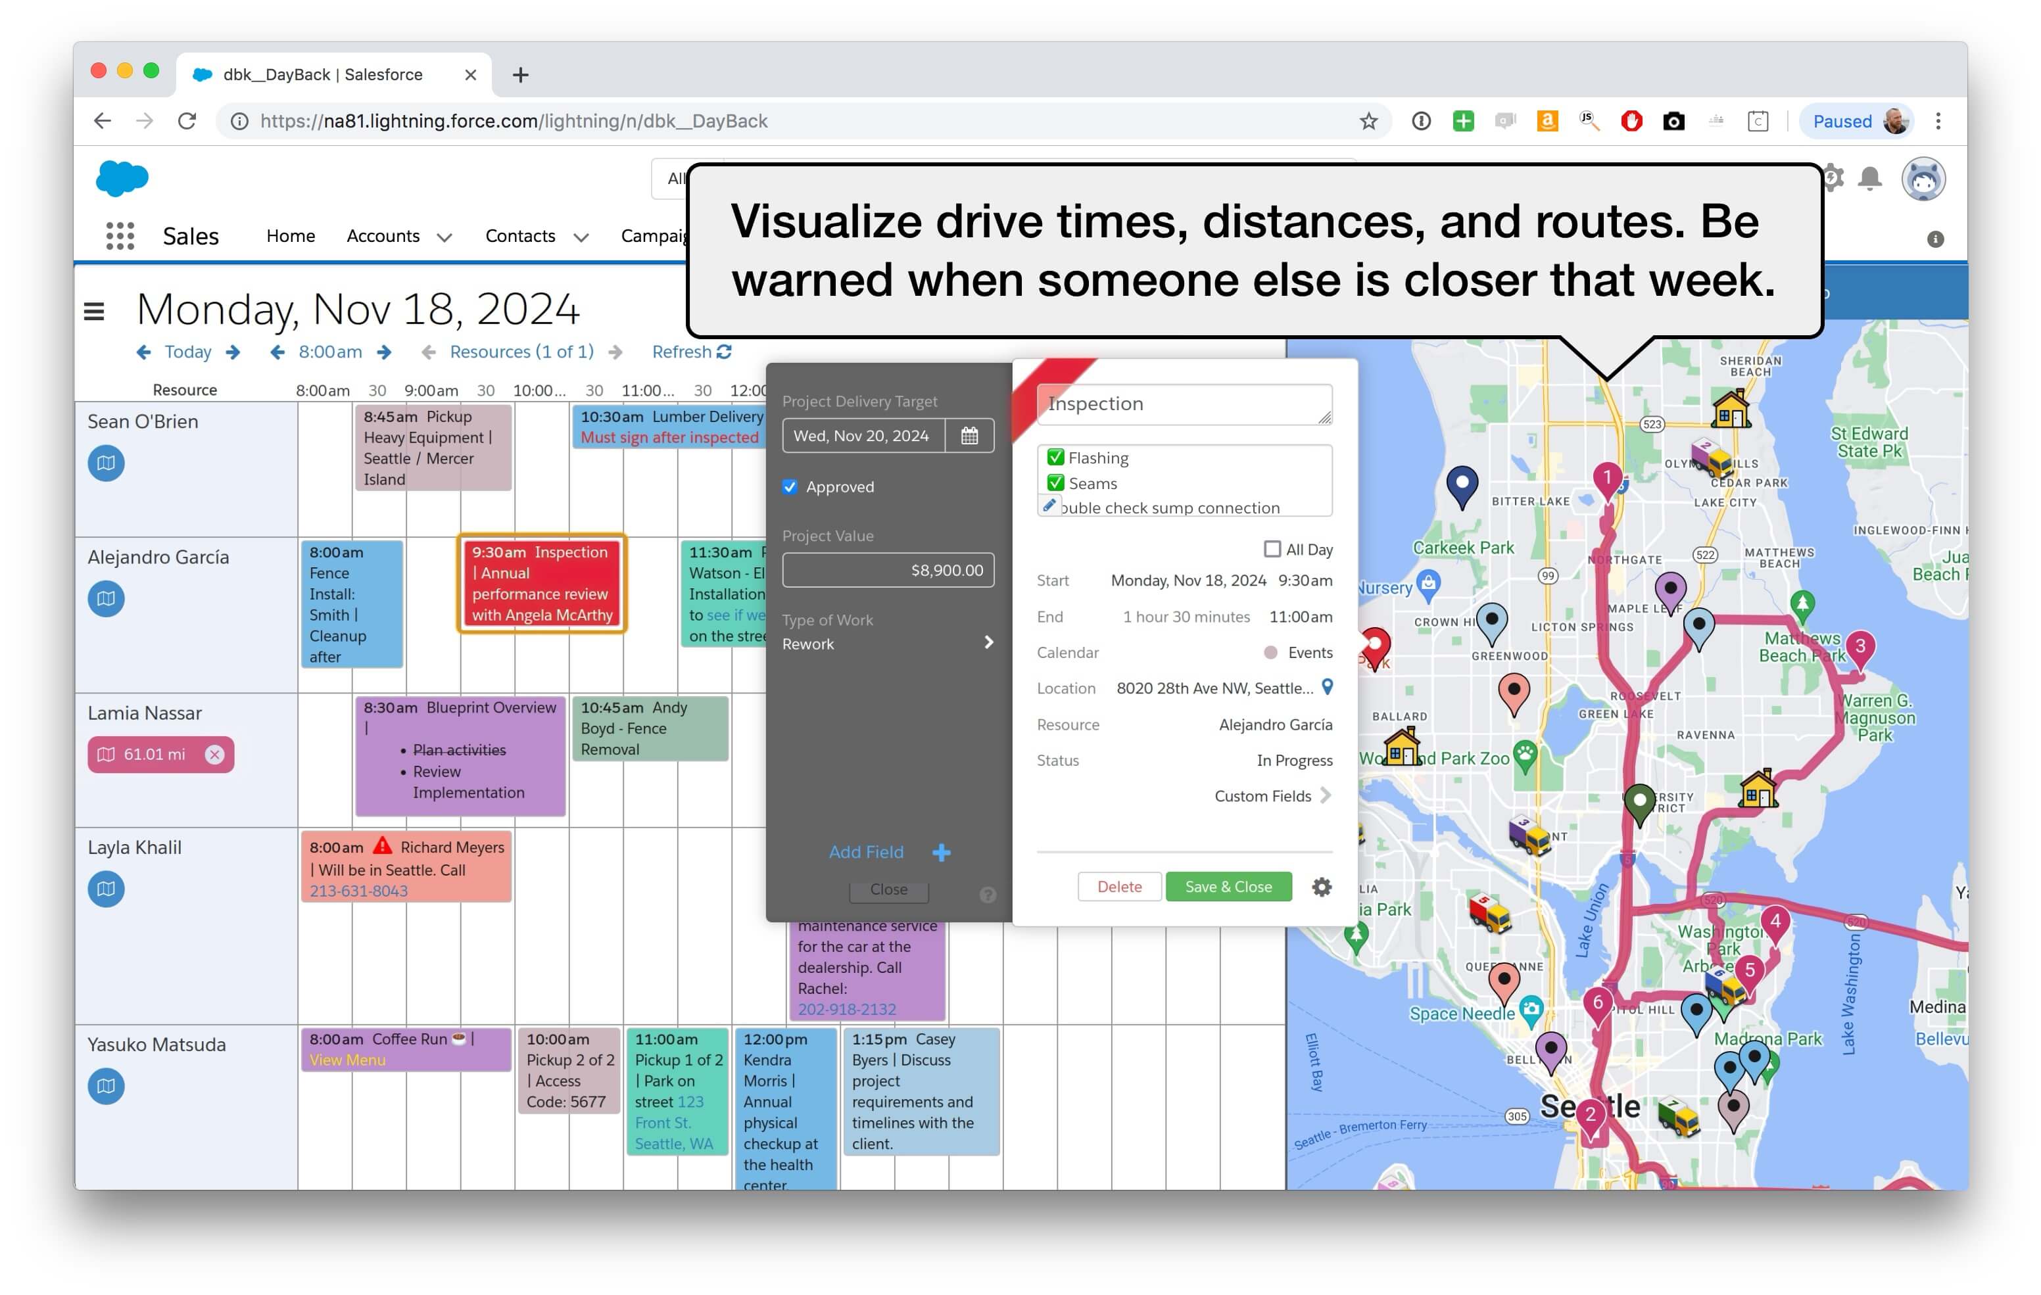
Task: Edit the Inspection title field
Action: click(x=1184, y=404)
